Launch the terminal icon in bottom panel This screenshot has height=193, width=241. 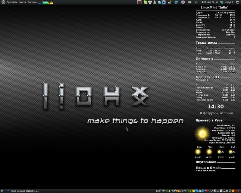pyautogui.click(x=209, y=191)
